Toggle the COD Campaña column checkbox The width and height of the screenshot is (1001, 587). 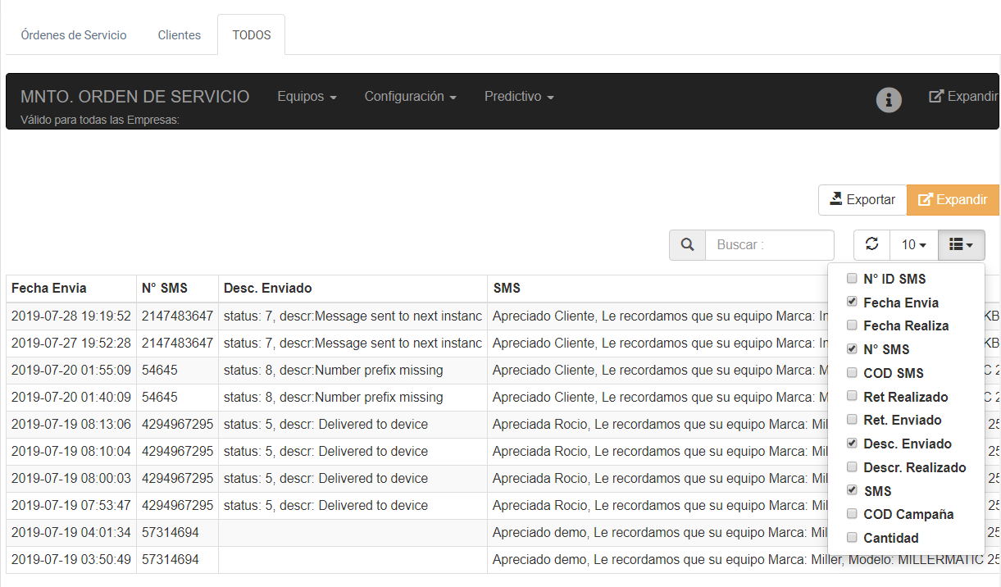852,514
